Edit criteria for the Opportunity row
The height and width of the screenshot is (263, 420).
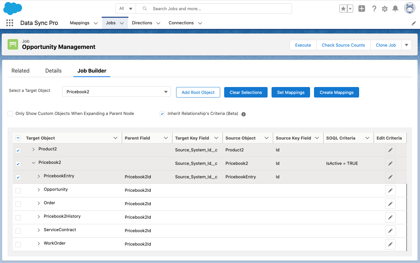coord(390,190)
